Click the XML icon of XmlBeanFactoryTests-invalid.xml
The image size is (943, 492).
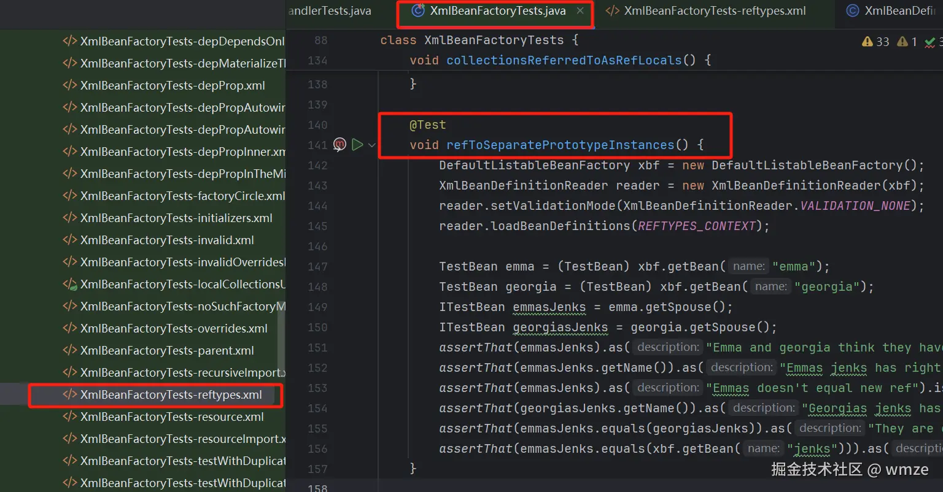click(70, 240)
